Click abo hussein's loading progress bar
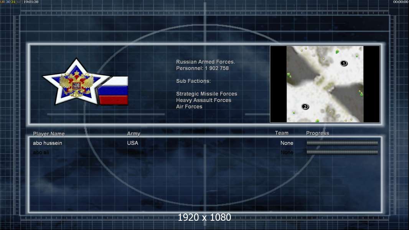This screenshot has height=230, width=409. coord(342,143)
